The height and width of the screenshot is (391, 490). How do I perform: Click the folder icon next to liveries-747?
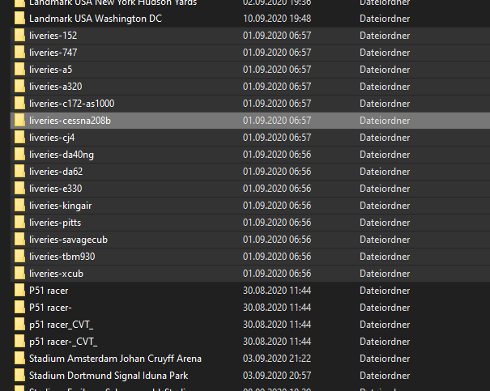tap(19, 53)
